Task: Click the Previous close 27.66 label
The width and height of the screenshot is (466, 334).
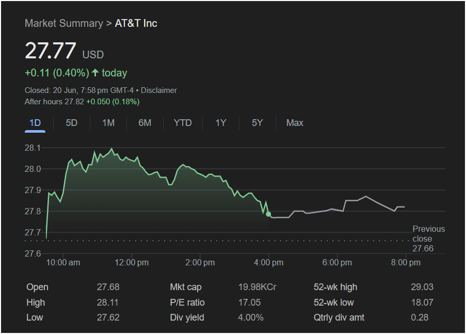Action: coord(428,238)
